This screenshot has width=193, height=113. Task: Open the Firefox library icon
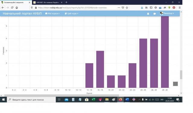pos(147,8)
